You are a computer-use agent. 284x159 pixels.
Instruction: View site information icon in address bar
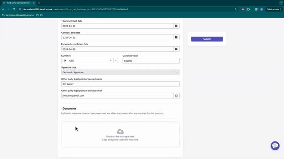click(x=20, y=9)
